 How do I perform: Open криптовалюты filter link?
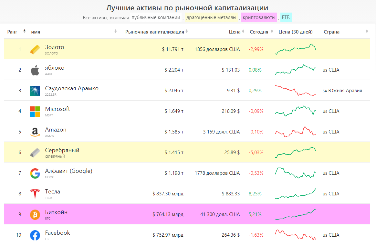click(259, 17)
